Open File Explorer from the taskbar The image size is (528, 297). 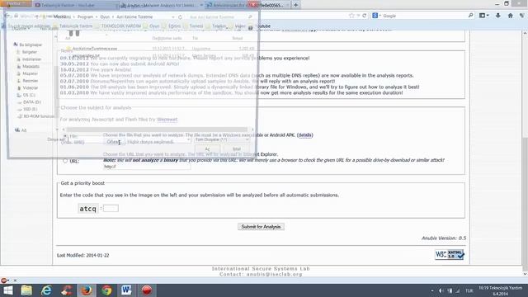[x=26, y=290]
